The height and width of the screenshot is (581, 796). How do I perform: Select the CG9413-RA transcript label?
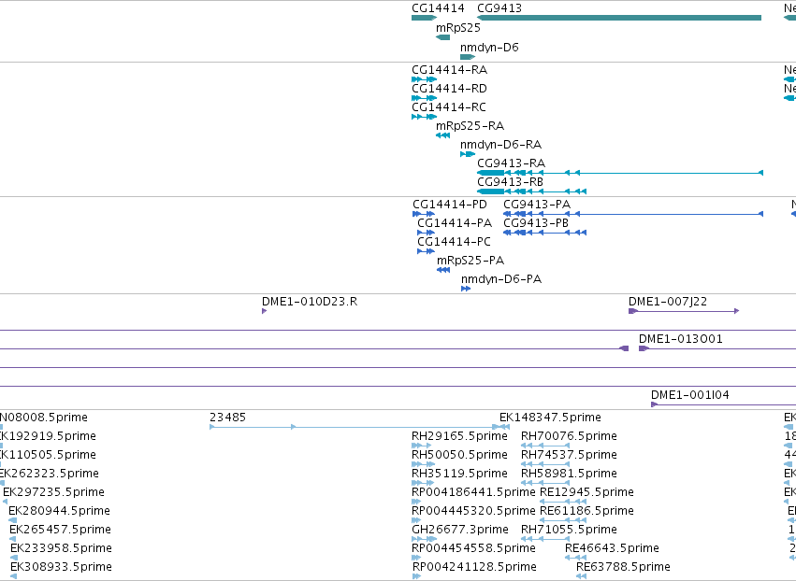point(512,163)
